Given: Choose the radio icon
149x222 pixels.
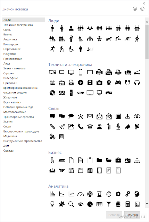Looking at the screenshot, I should pyautogui.click(x=62, y=83).
